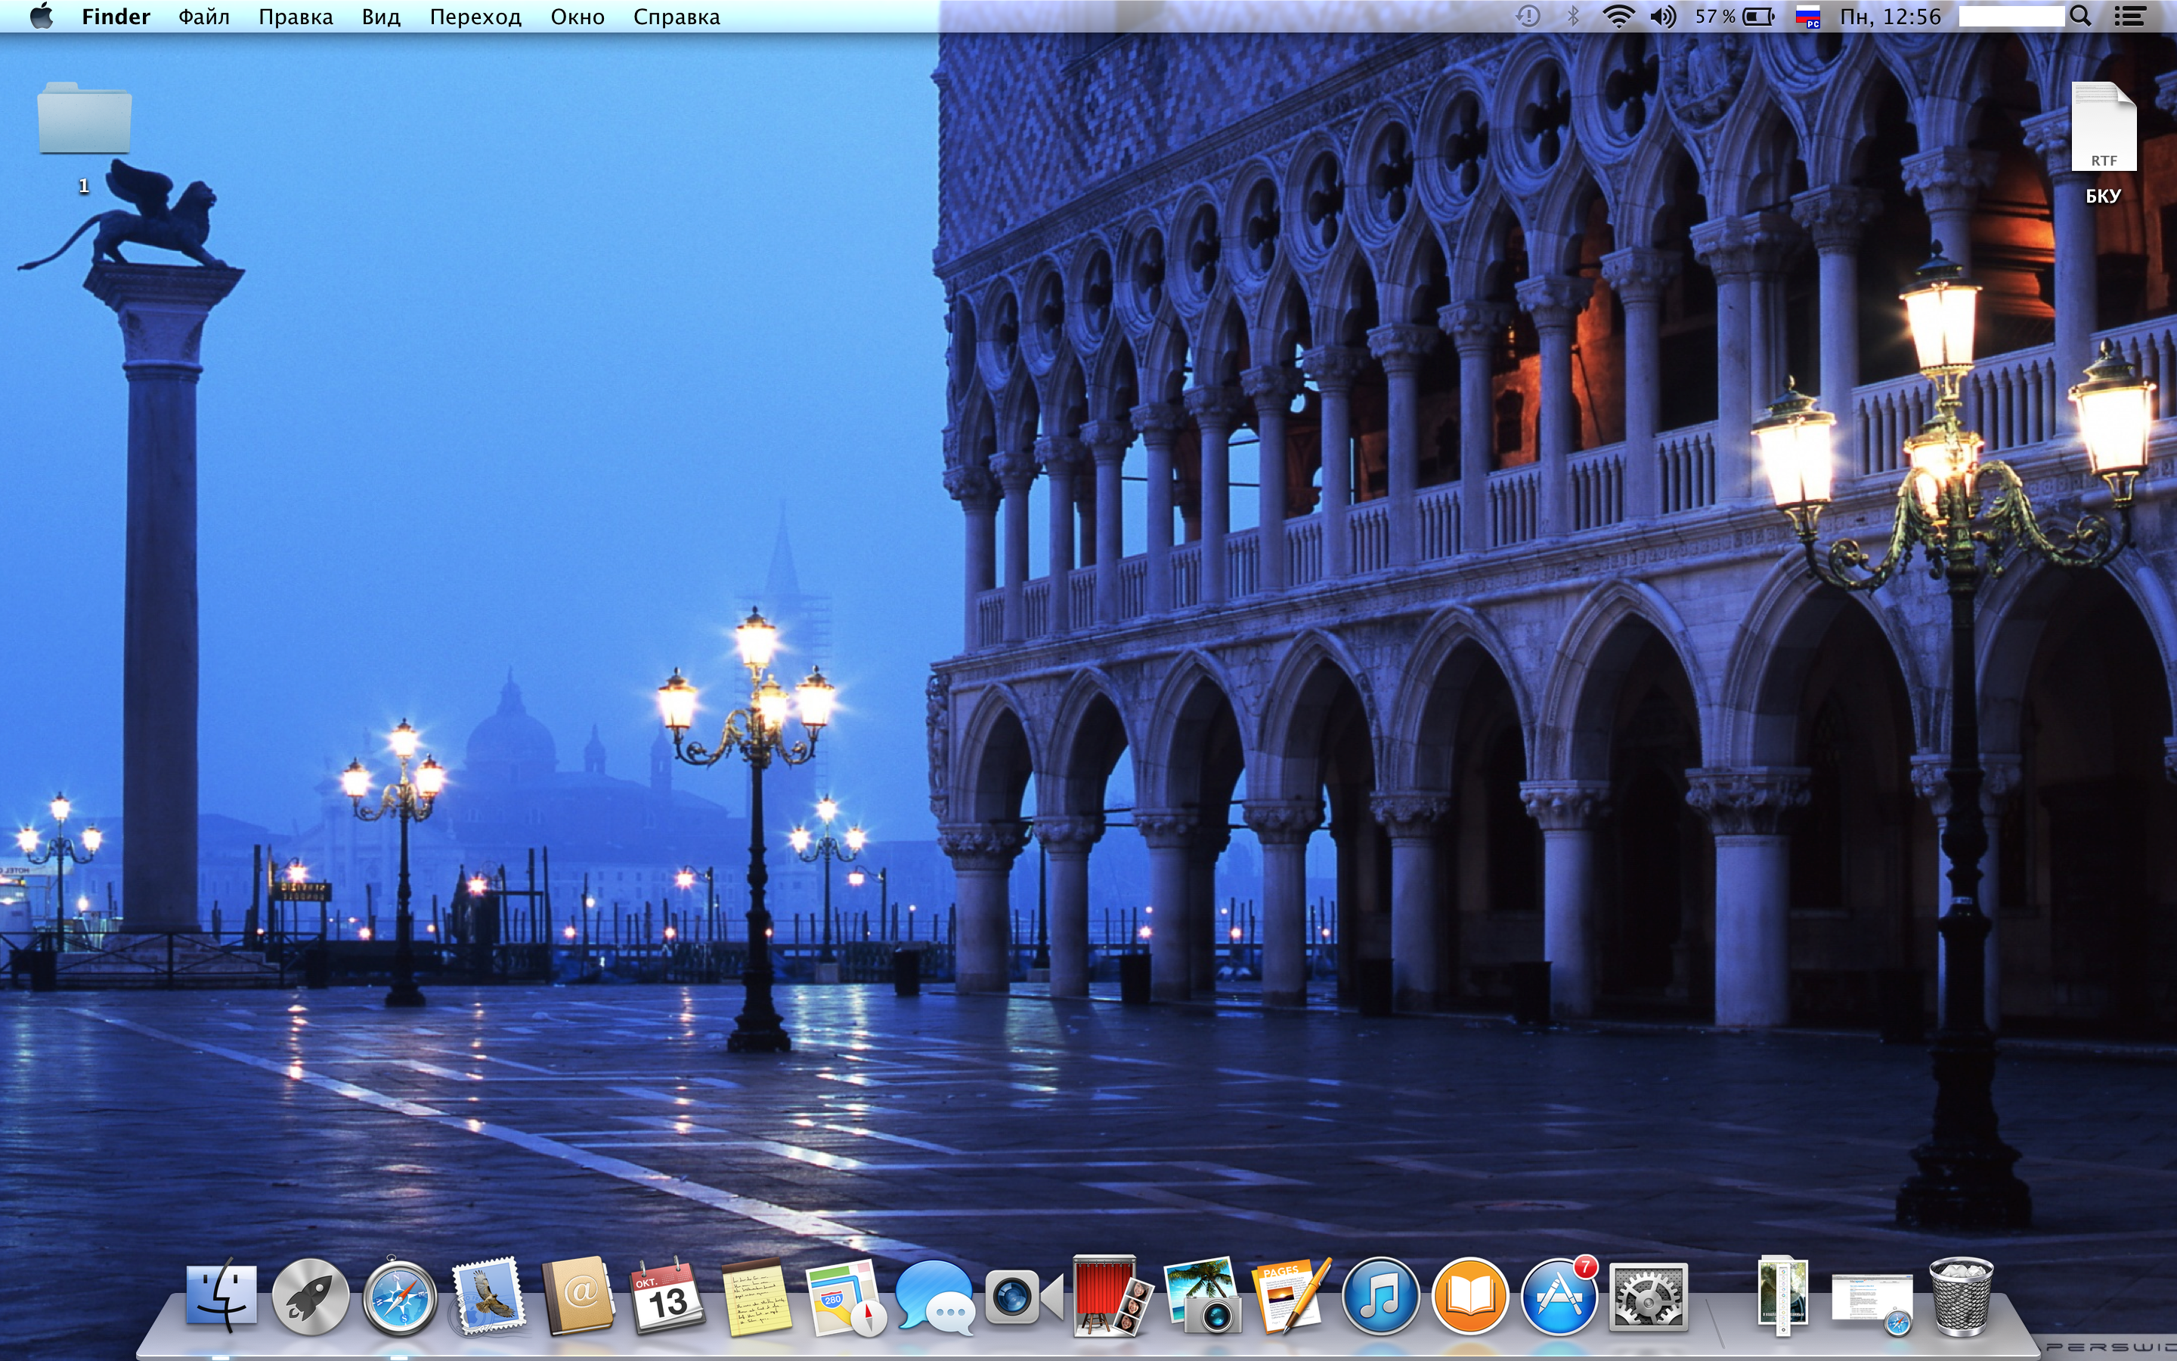Open the Файл menu
Viewport: 2177px width, 1361px height.
(203, 16)
